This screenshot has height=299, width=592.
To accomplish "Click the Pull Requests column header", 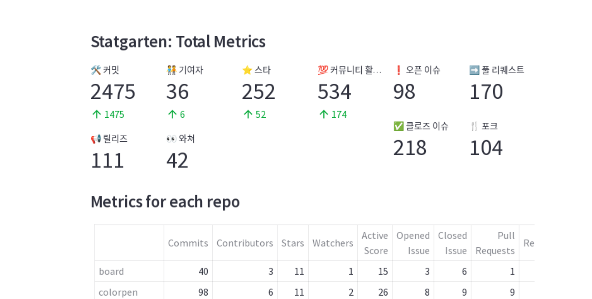I will click(x=495, y=243).
